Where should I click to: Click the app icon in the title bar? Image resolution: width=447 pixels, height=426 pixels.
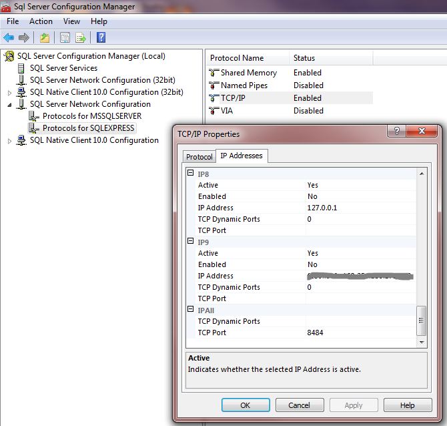point(5,6)
